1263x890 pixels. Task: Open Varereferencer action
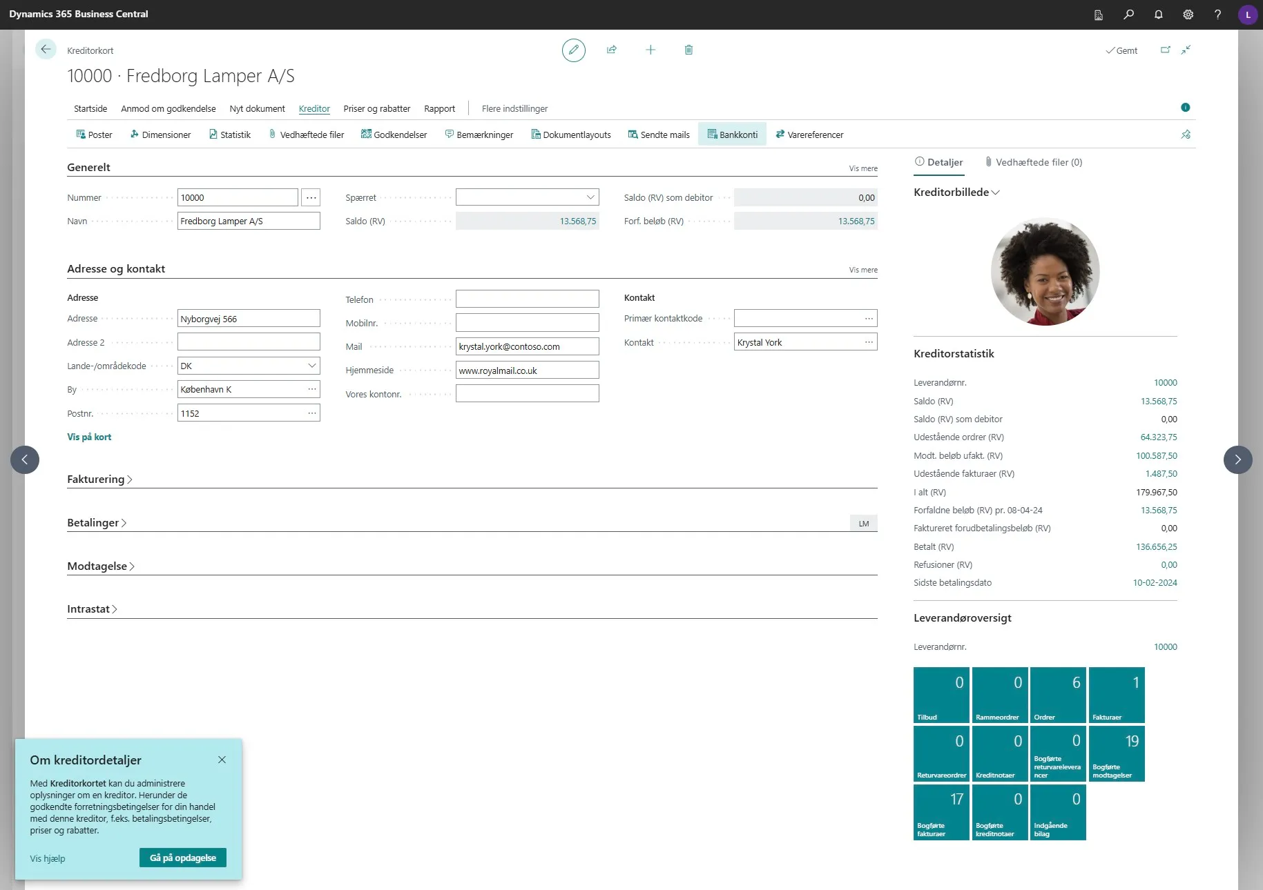click(x=809, y=135)
